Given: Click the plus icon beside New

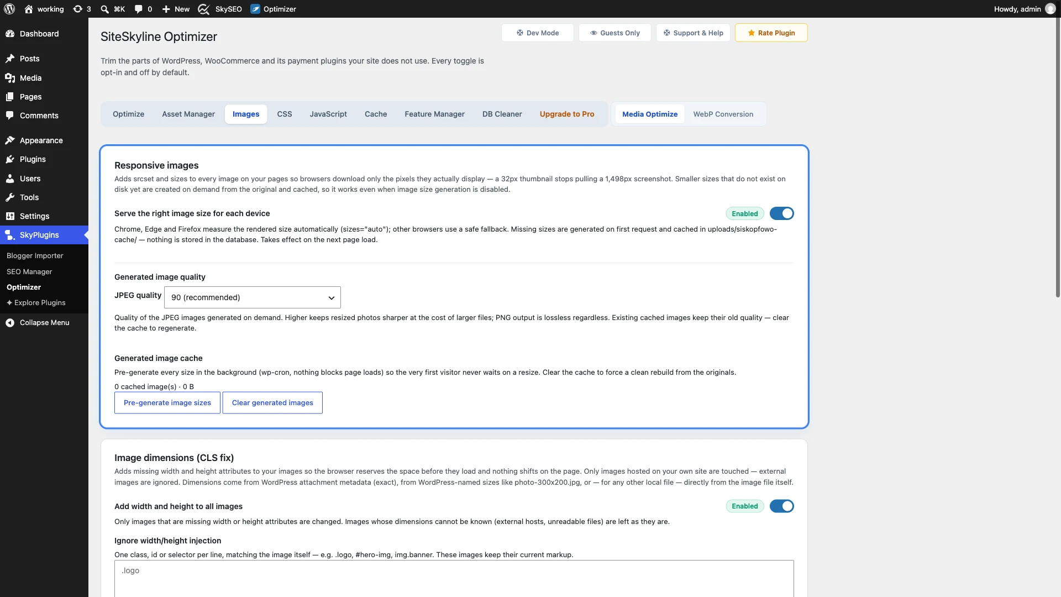Looking at the screenshot, I should [166, 9].
